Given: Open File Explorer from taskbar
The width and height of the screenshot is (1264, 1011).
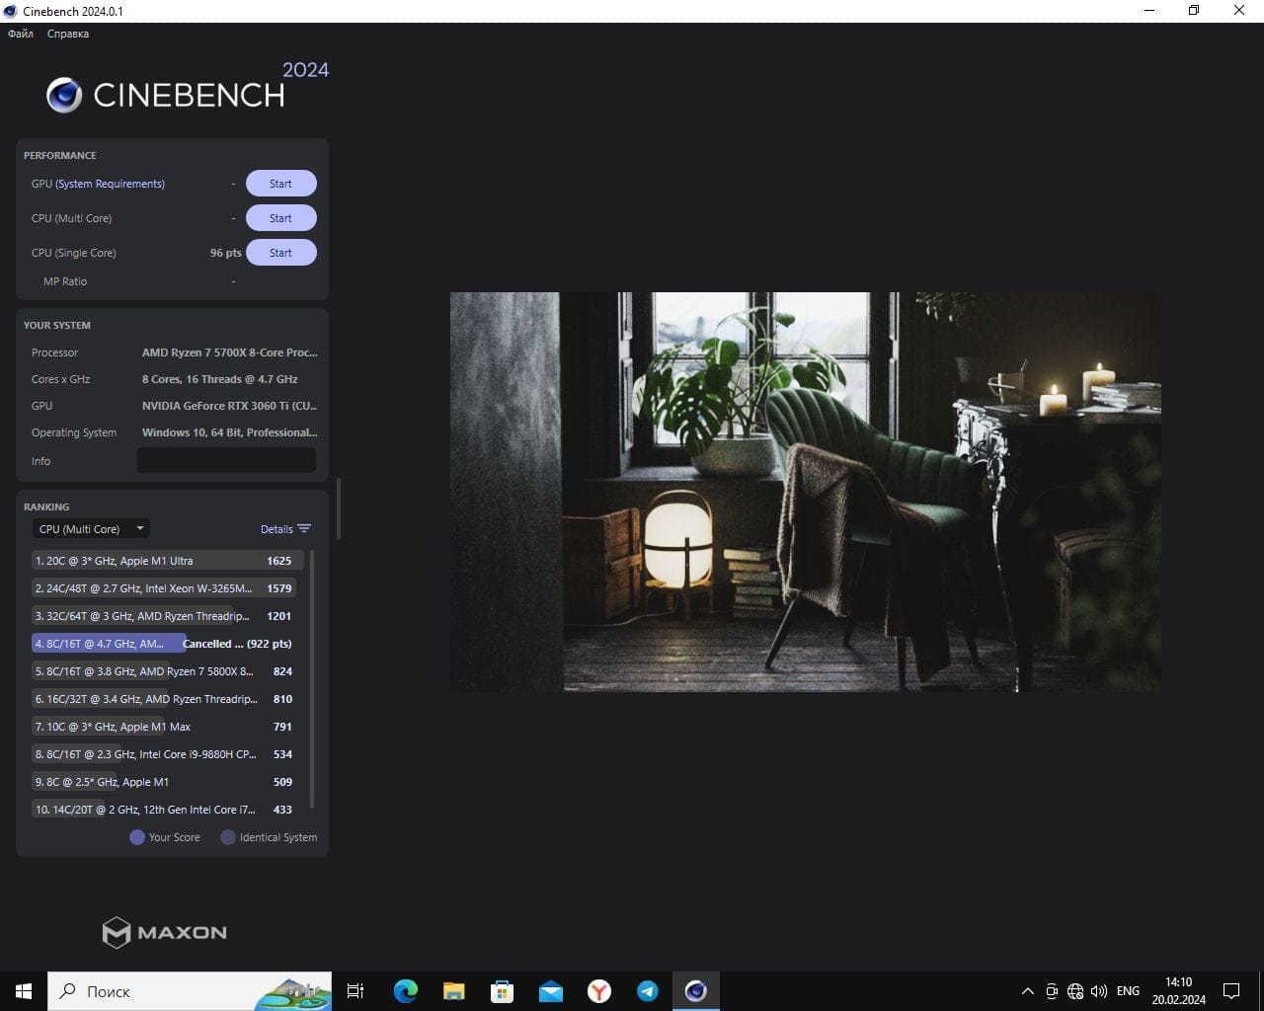Looking at the screenshot, I should tap(453, 991).
